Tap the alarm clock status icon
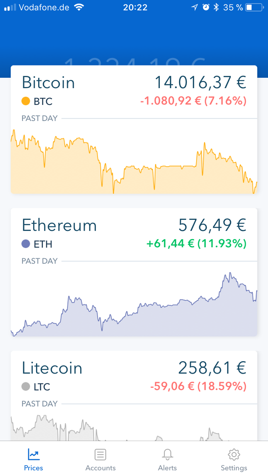The height and width of the screenshot is (476, 268). [x=206, y=7]
